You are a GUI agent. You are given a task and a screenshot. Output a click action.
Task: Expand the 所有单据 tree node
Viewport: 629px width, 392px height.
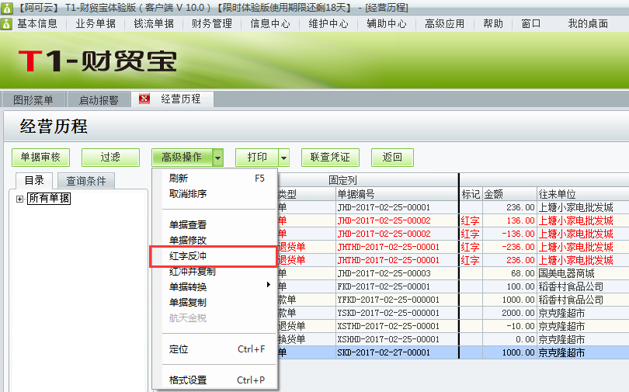click(19, 199)
